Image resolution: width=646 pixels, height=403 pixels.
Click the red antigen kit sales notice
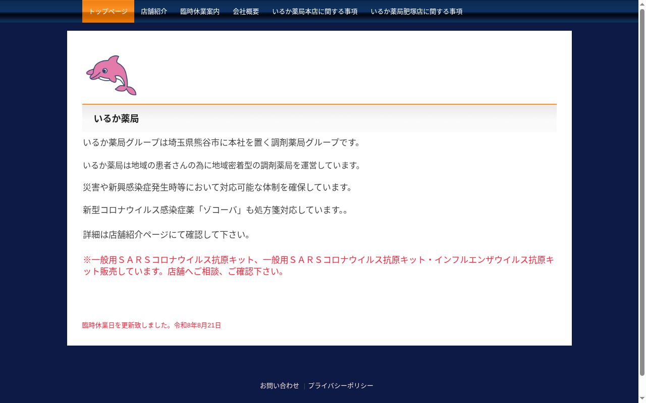318,265
